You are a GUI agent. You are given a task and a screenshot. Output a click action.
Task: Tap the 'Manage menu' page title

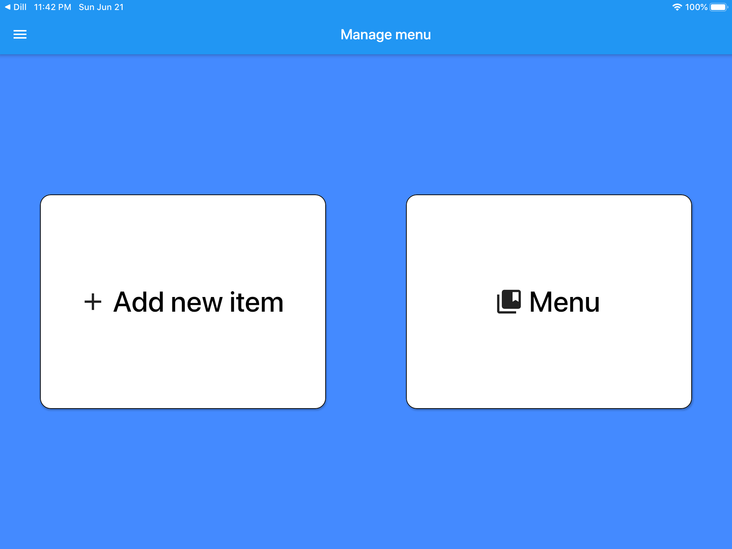click(385, 35)
